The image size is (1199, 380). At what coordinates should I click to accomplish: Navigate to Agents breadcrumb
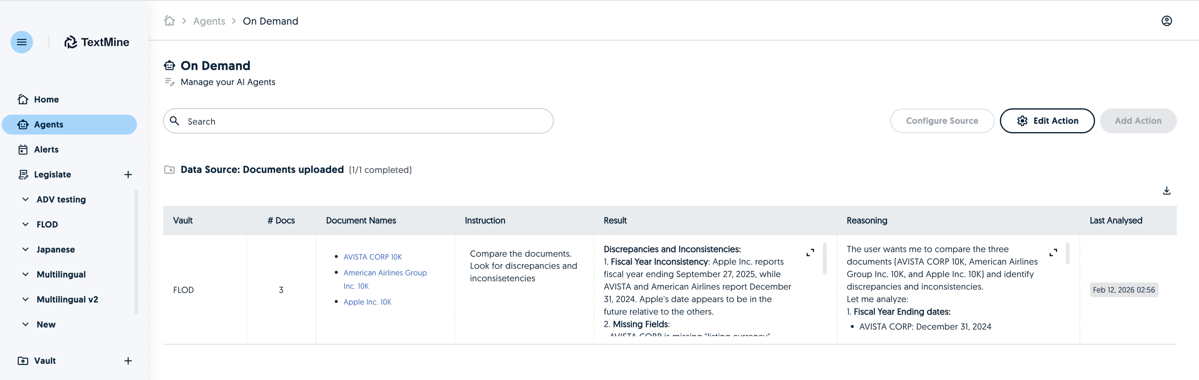point(209,21)
